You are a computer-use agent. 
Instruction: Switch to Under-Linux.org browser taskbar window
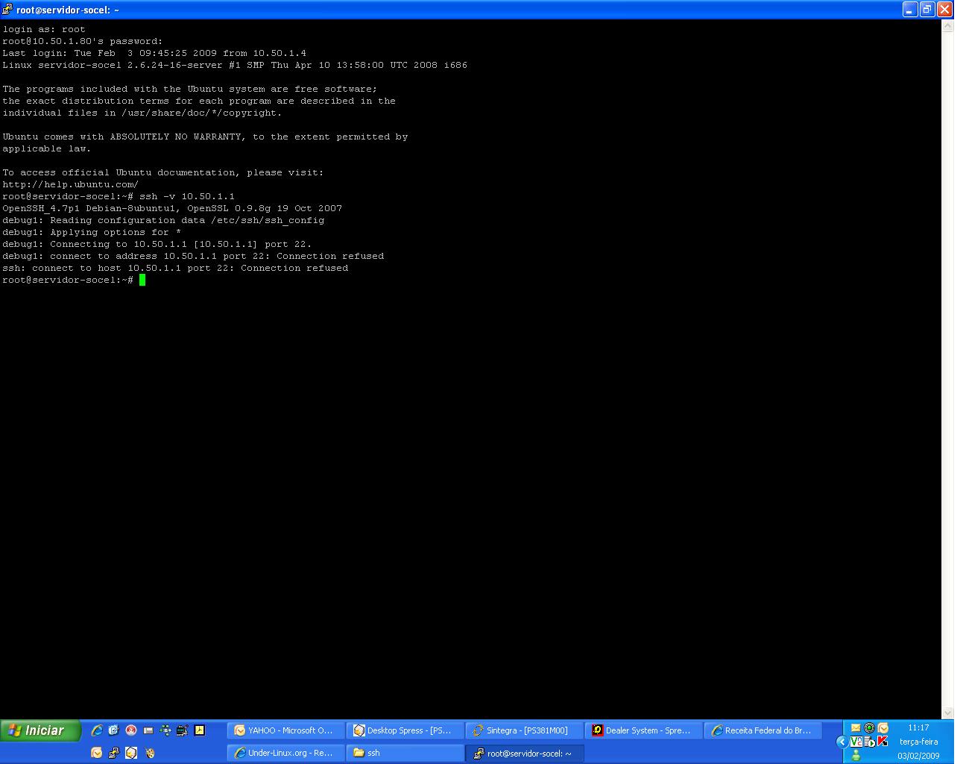coord(286,753)
